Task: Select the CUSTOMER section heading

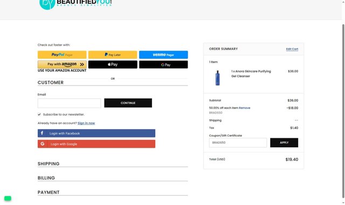Action: [51, 82]
